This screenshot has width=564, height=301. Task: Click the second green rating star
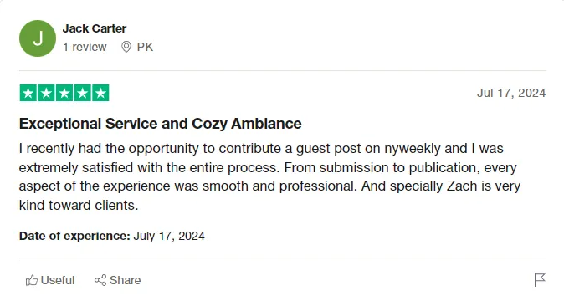(46, 93)
